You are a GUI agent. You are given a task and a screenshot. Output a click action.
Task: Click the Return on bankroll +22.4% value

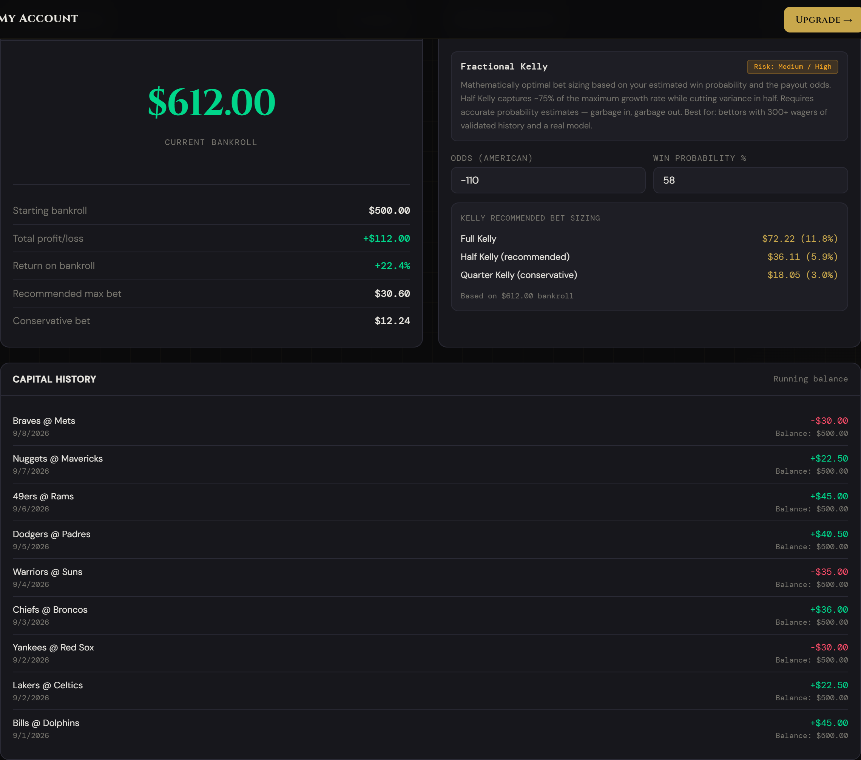coord(392,266)
